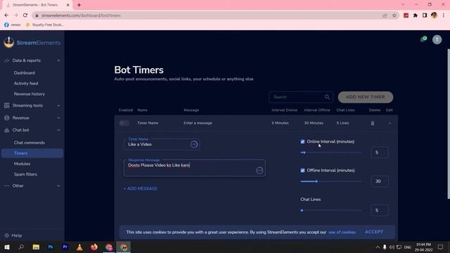Go to Chat commands page
Screen dimensions: 450x253
click(x=30, y=143)
